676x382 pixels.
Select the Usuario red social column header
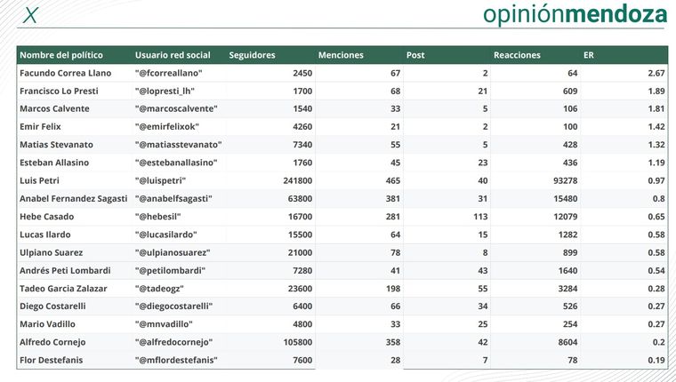[173, 55]
